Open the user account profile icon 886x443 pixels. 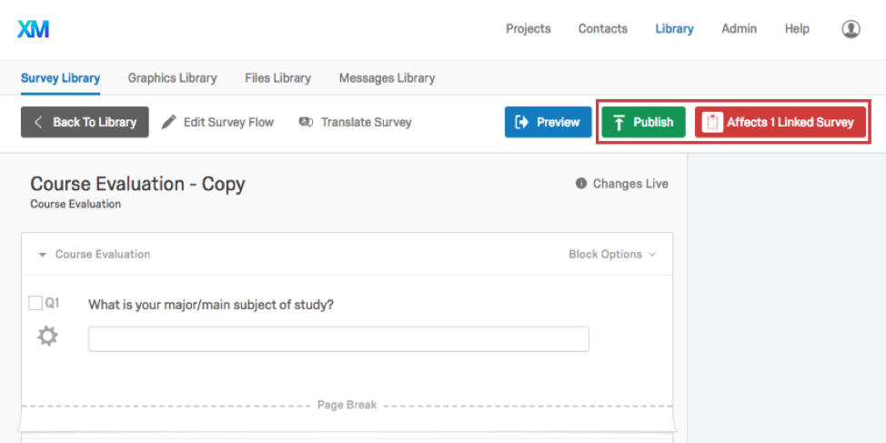[851, 29]
